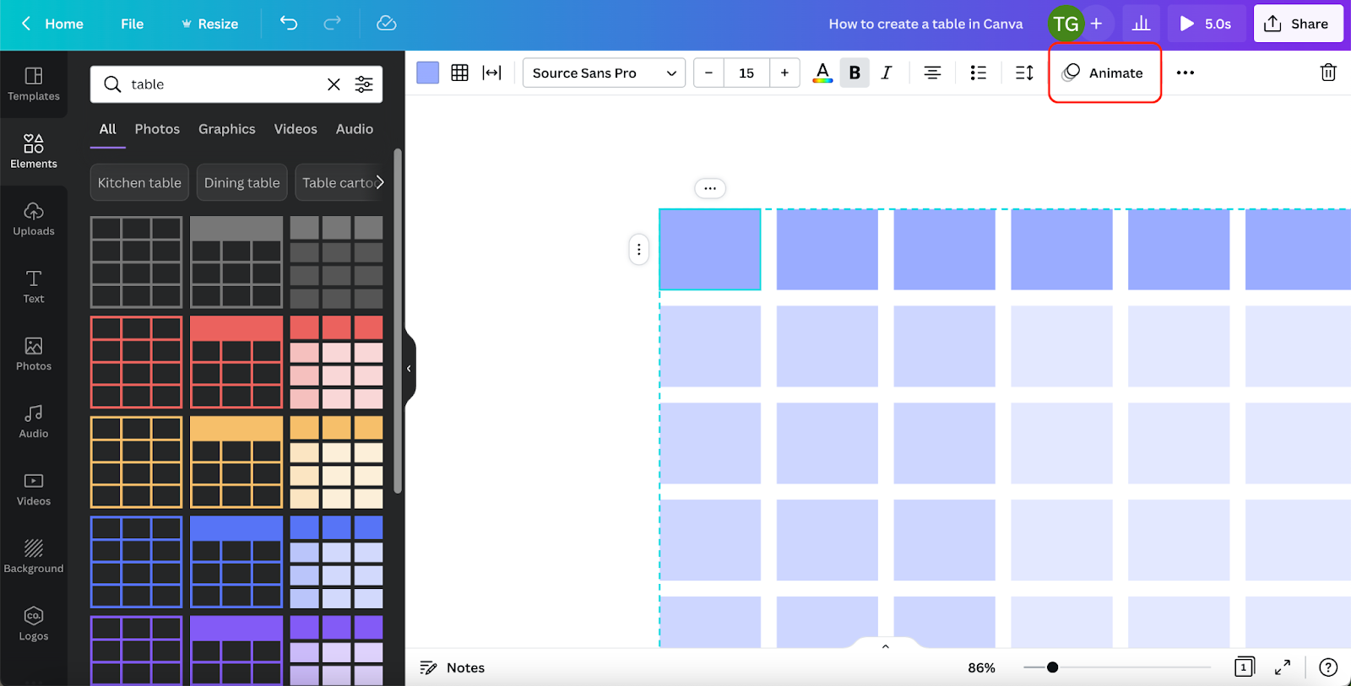The width and height of the screenshot is (1351, 686).
Task: Click the redo arrow
Action: (333, 24)
